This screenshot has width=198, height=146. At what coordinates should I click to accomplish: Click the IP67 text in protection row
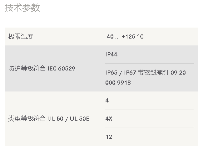click(130, 73)
